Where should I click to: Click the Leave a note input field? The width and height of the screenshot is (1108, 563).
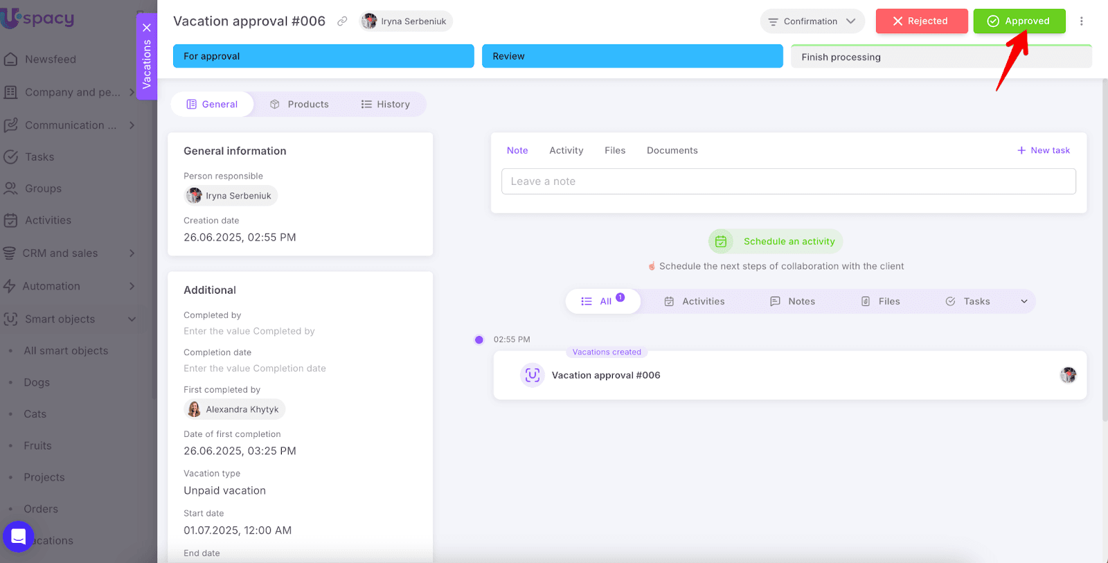click(788, 181)
